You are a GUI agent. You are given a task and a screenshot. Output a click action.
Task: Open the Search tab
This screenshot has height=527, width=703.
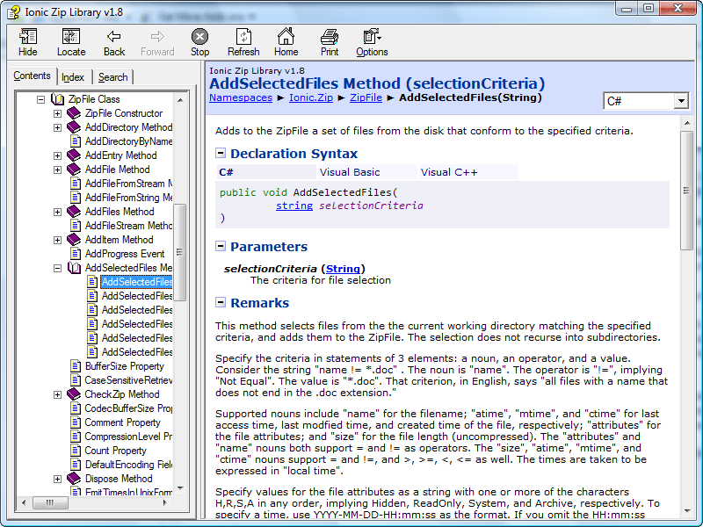(x=112, y=77)
